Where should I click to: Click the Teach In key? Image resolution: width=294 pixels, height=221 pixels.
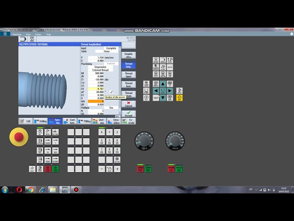40,141
